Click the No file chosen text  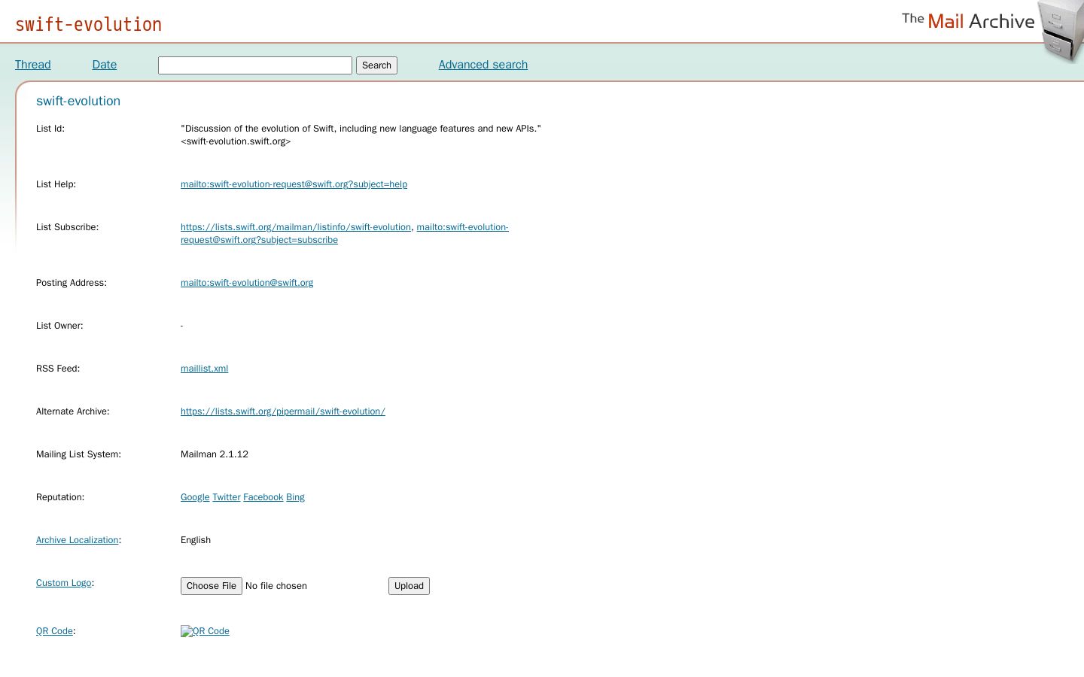276,586
